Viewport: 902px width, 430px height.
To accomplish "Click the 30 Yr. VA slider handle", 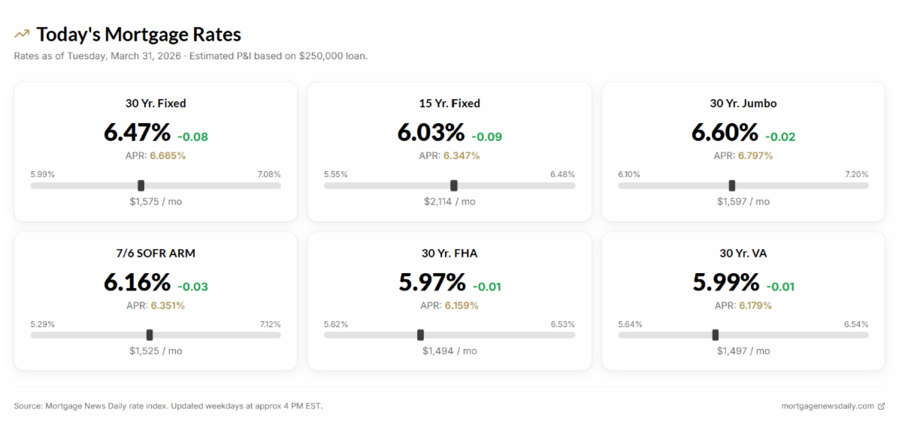I will tap(715, 335).
